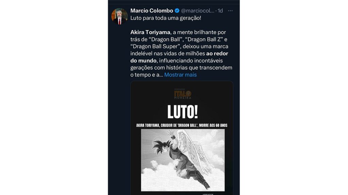Open Marcio Colombo's profile avatar
Viewport: 348px width, 195px height.
click(119, 16)
